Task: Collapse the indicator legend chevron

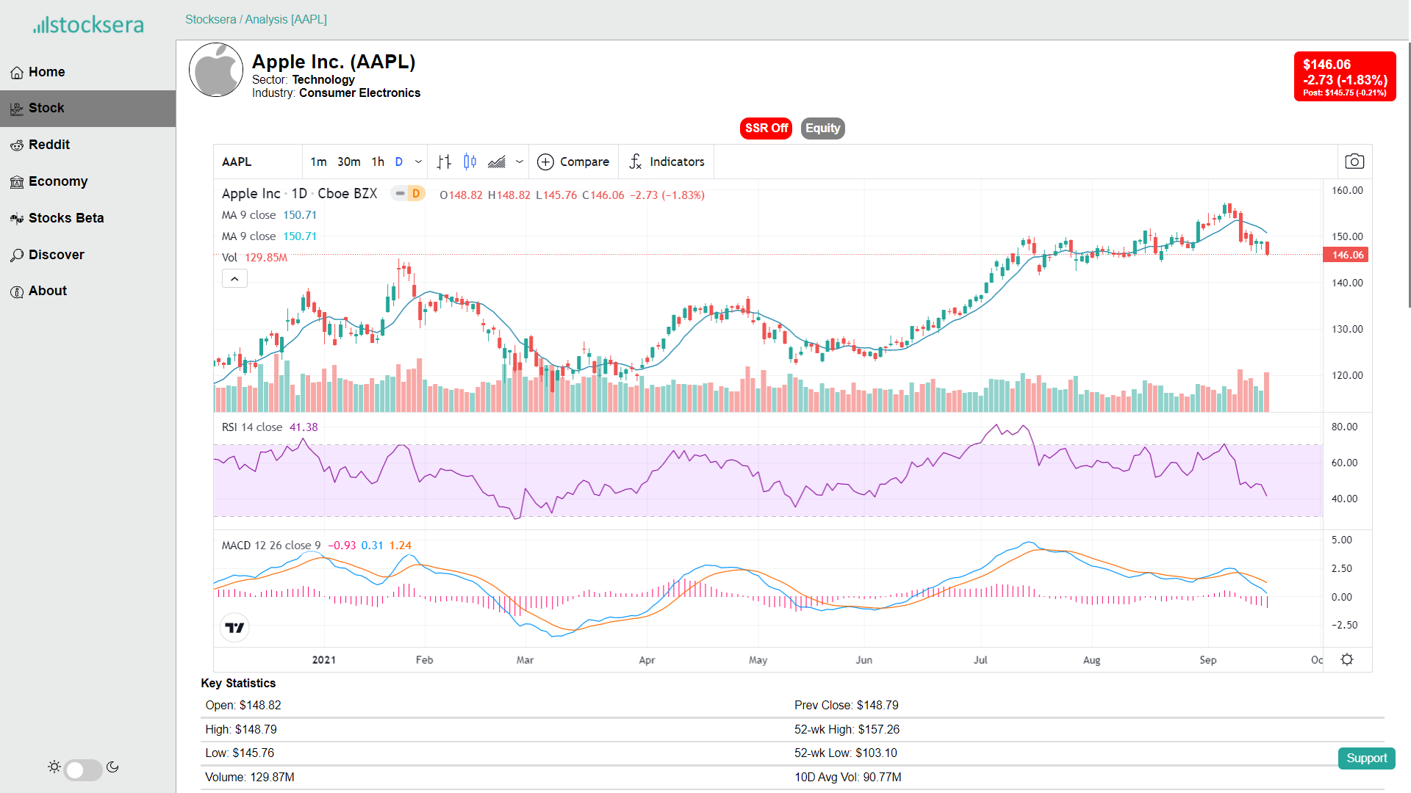Action: (x=234, y=278)
